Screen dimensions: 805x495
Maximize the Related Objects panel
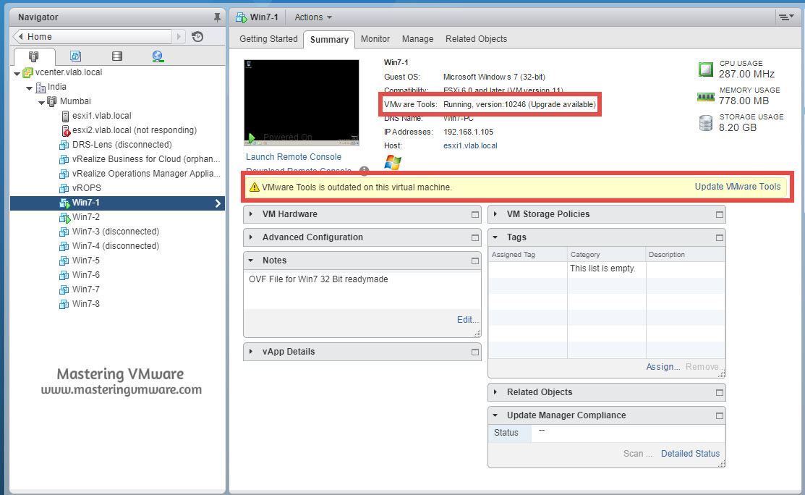[719, 393]
